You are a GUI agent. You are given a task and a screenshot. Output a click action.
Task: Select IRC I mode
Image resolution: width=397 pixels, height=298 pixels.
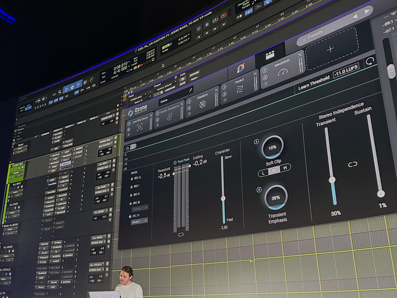point(131,187)
